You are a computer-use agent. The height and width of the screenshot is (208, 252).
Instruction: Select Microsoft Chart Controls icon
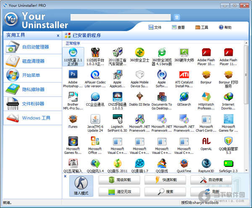tap(206, 123)
